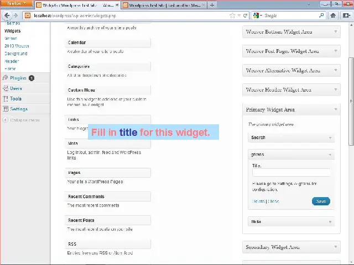Expand the Search widget in Primary area
Screen dimensions: 354x265
[x=330, y=137]
